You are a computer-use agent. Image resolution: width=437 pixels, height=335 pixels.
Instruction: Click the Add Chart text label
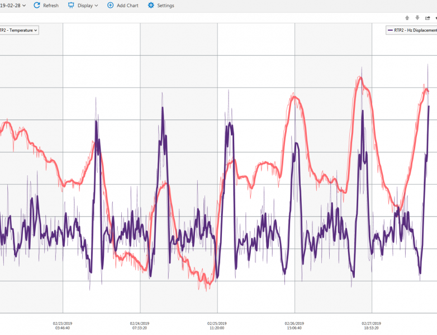coord(127,6)
